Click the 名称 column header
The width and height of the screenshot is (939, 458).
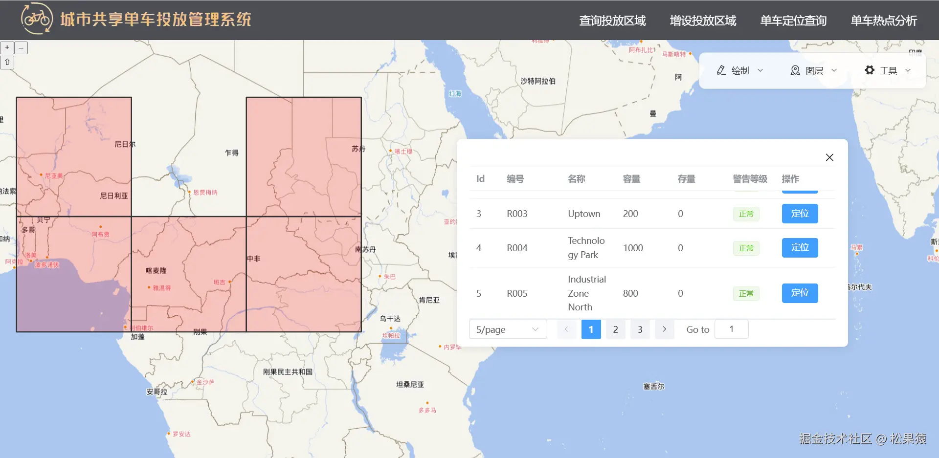coord(577,179)
